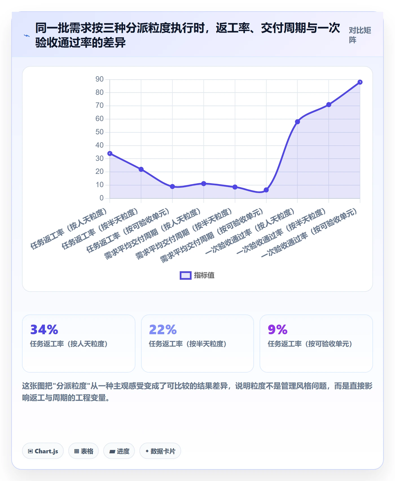The width and height of the screenshot is (395, 481).
Task: Click the y-axis label 0
Action: (102, 198)
